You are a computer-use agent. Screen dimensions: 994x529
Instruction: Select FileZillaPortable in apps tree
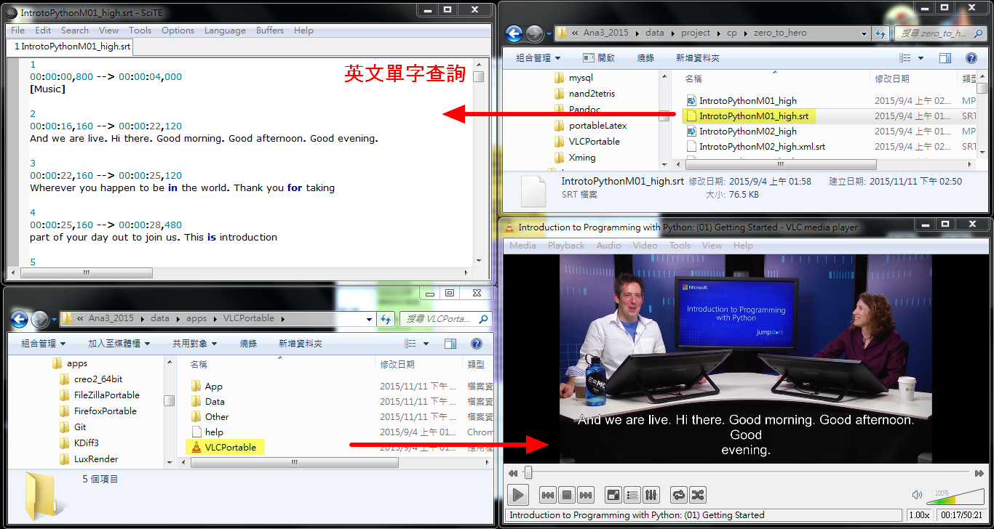coord(99,395)
